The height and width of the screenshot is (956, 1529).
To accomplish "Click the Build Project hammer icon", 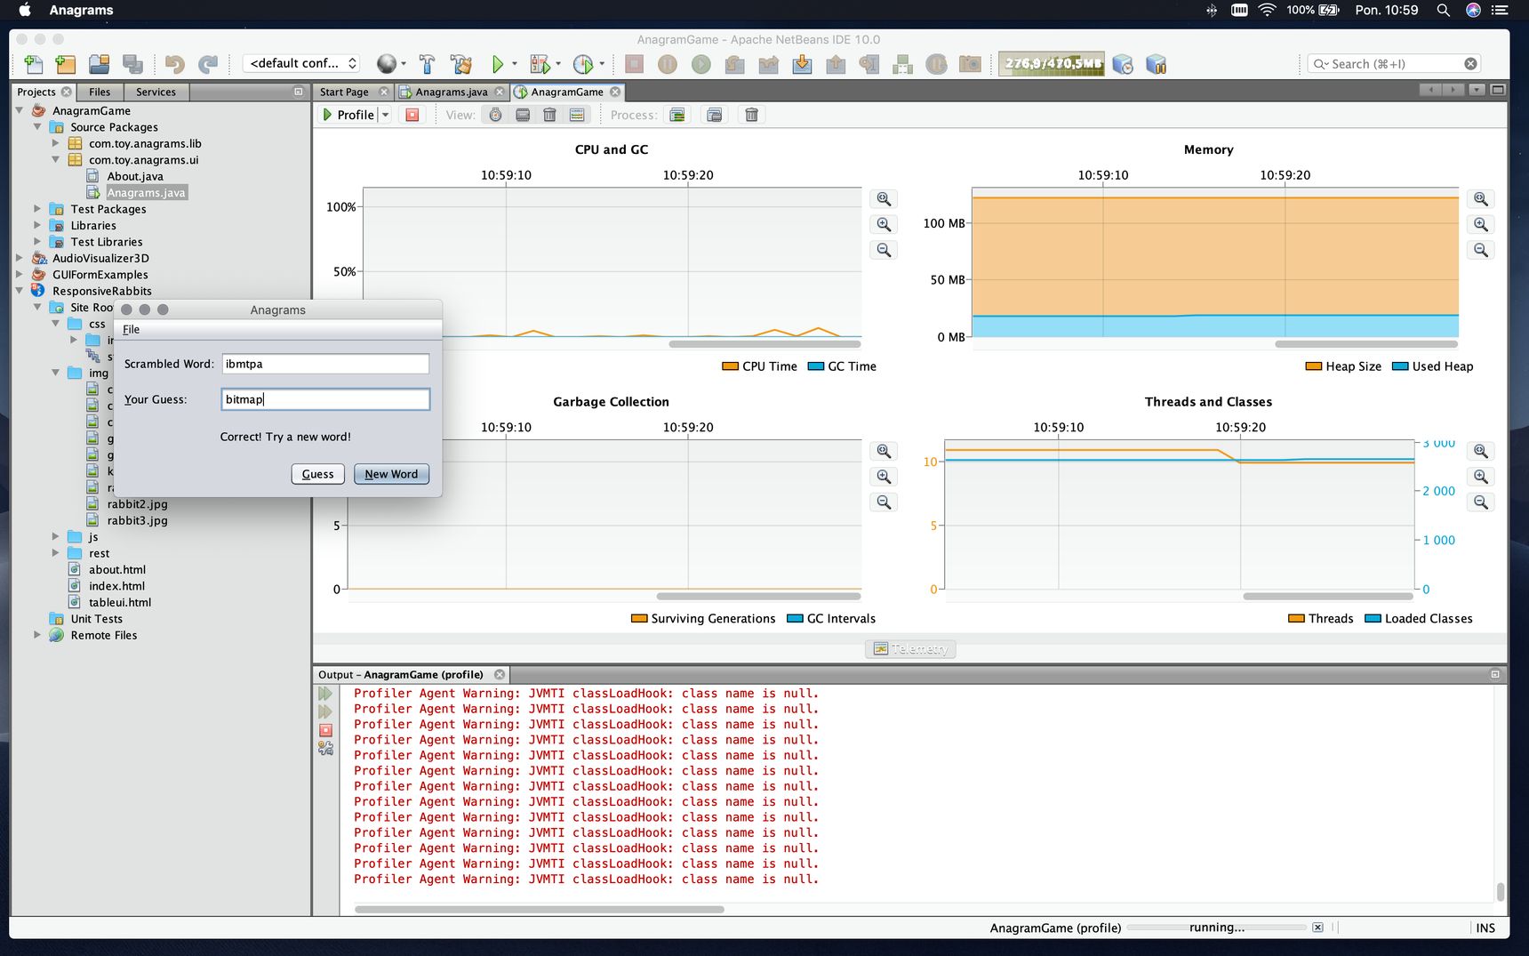I will coord(427,64).
